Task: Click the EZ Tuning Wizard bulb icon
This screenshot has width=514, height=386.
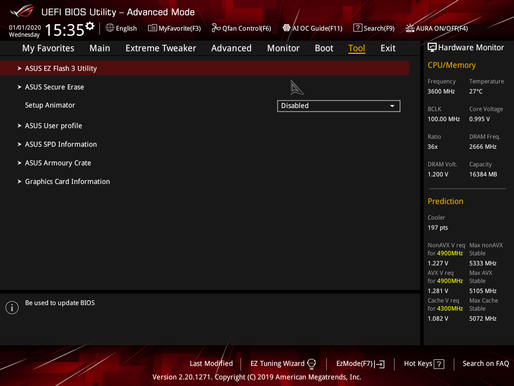Action: tap(311, 364)
